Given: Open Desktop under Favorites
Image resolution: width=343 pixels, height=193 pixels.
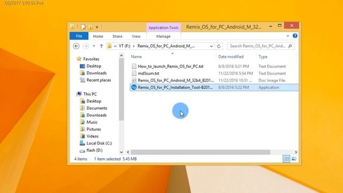Looking at the screenshot, I should [x=94, y=66].
